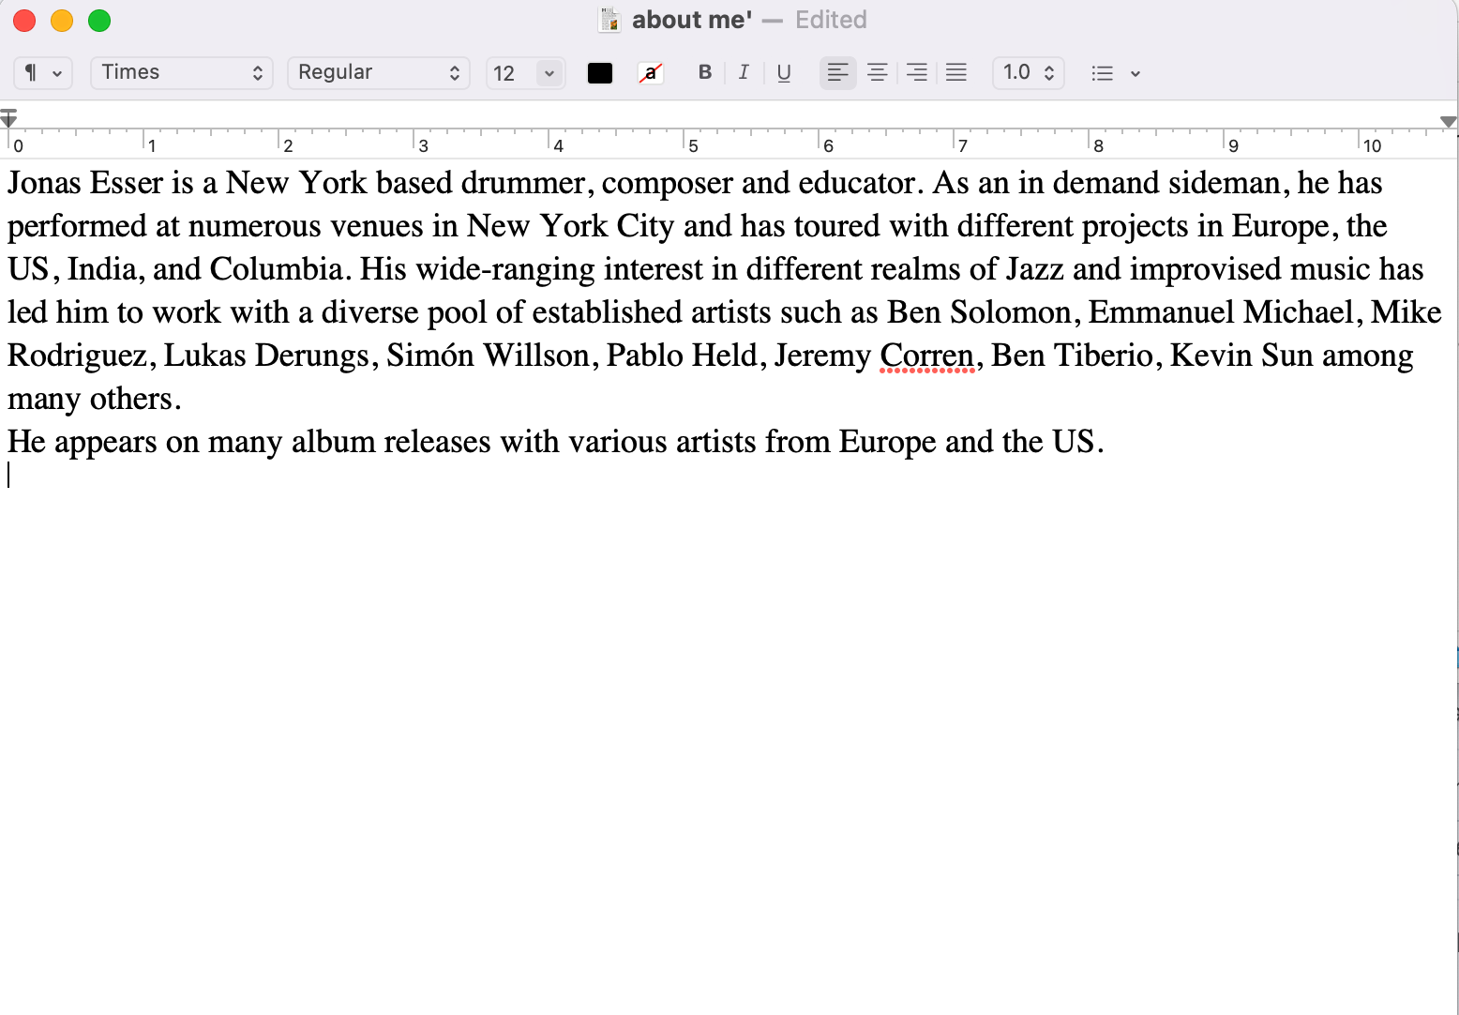Toggle bold formatting
This screenshot has height=1015, width=1459.
coord(705,72)
